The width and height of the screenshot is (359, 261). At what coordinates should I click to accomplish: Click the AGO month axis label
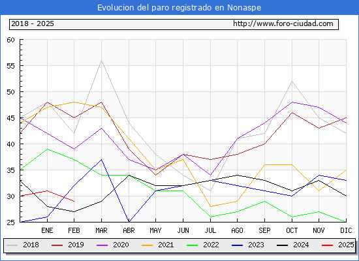click(237, 230)
